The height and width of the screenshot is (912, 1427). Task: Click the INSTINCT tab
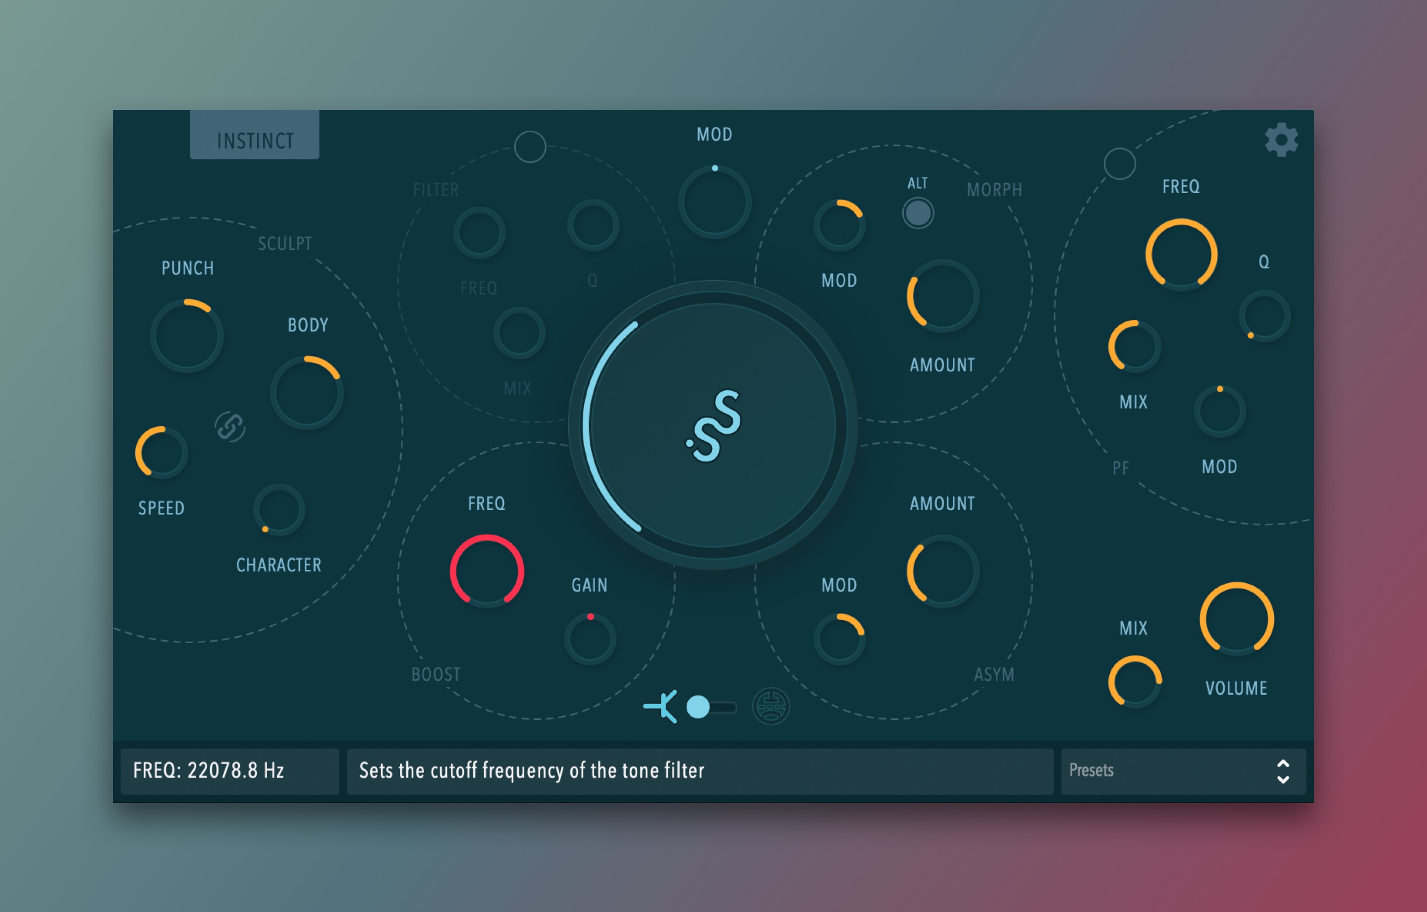(x=255, y=135)
